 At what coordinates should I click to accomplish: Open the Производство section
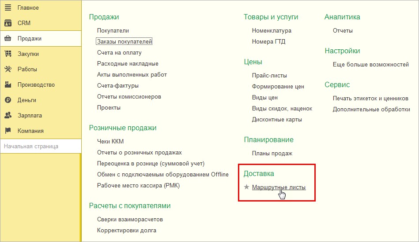pos(41,85)
